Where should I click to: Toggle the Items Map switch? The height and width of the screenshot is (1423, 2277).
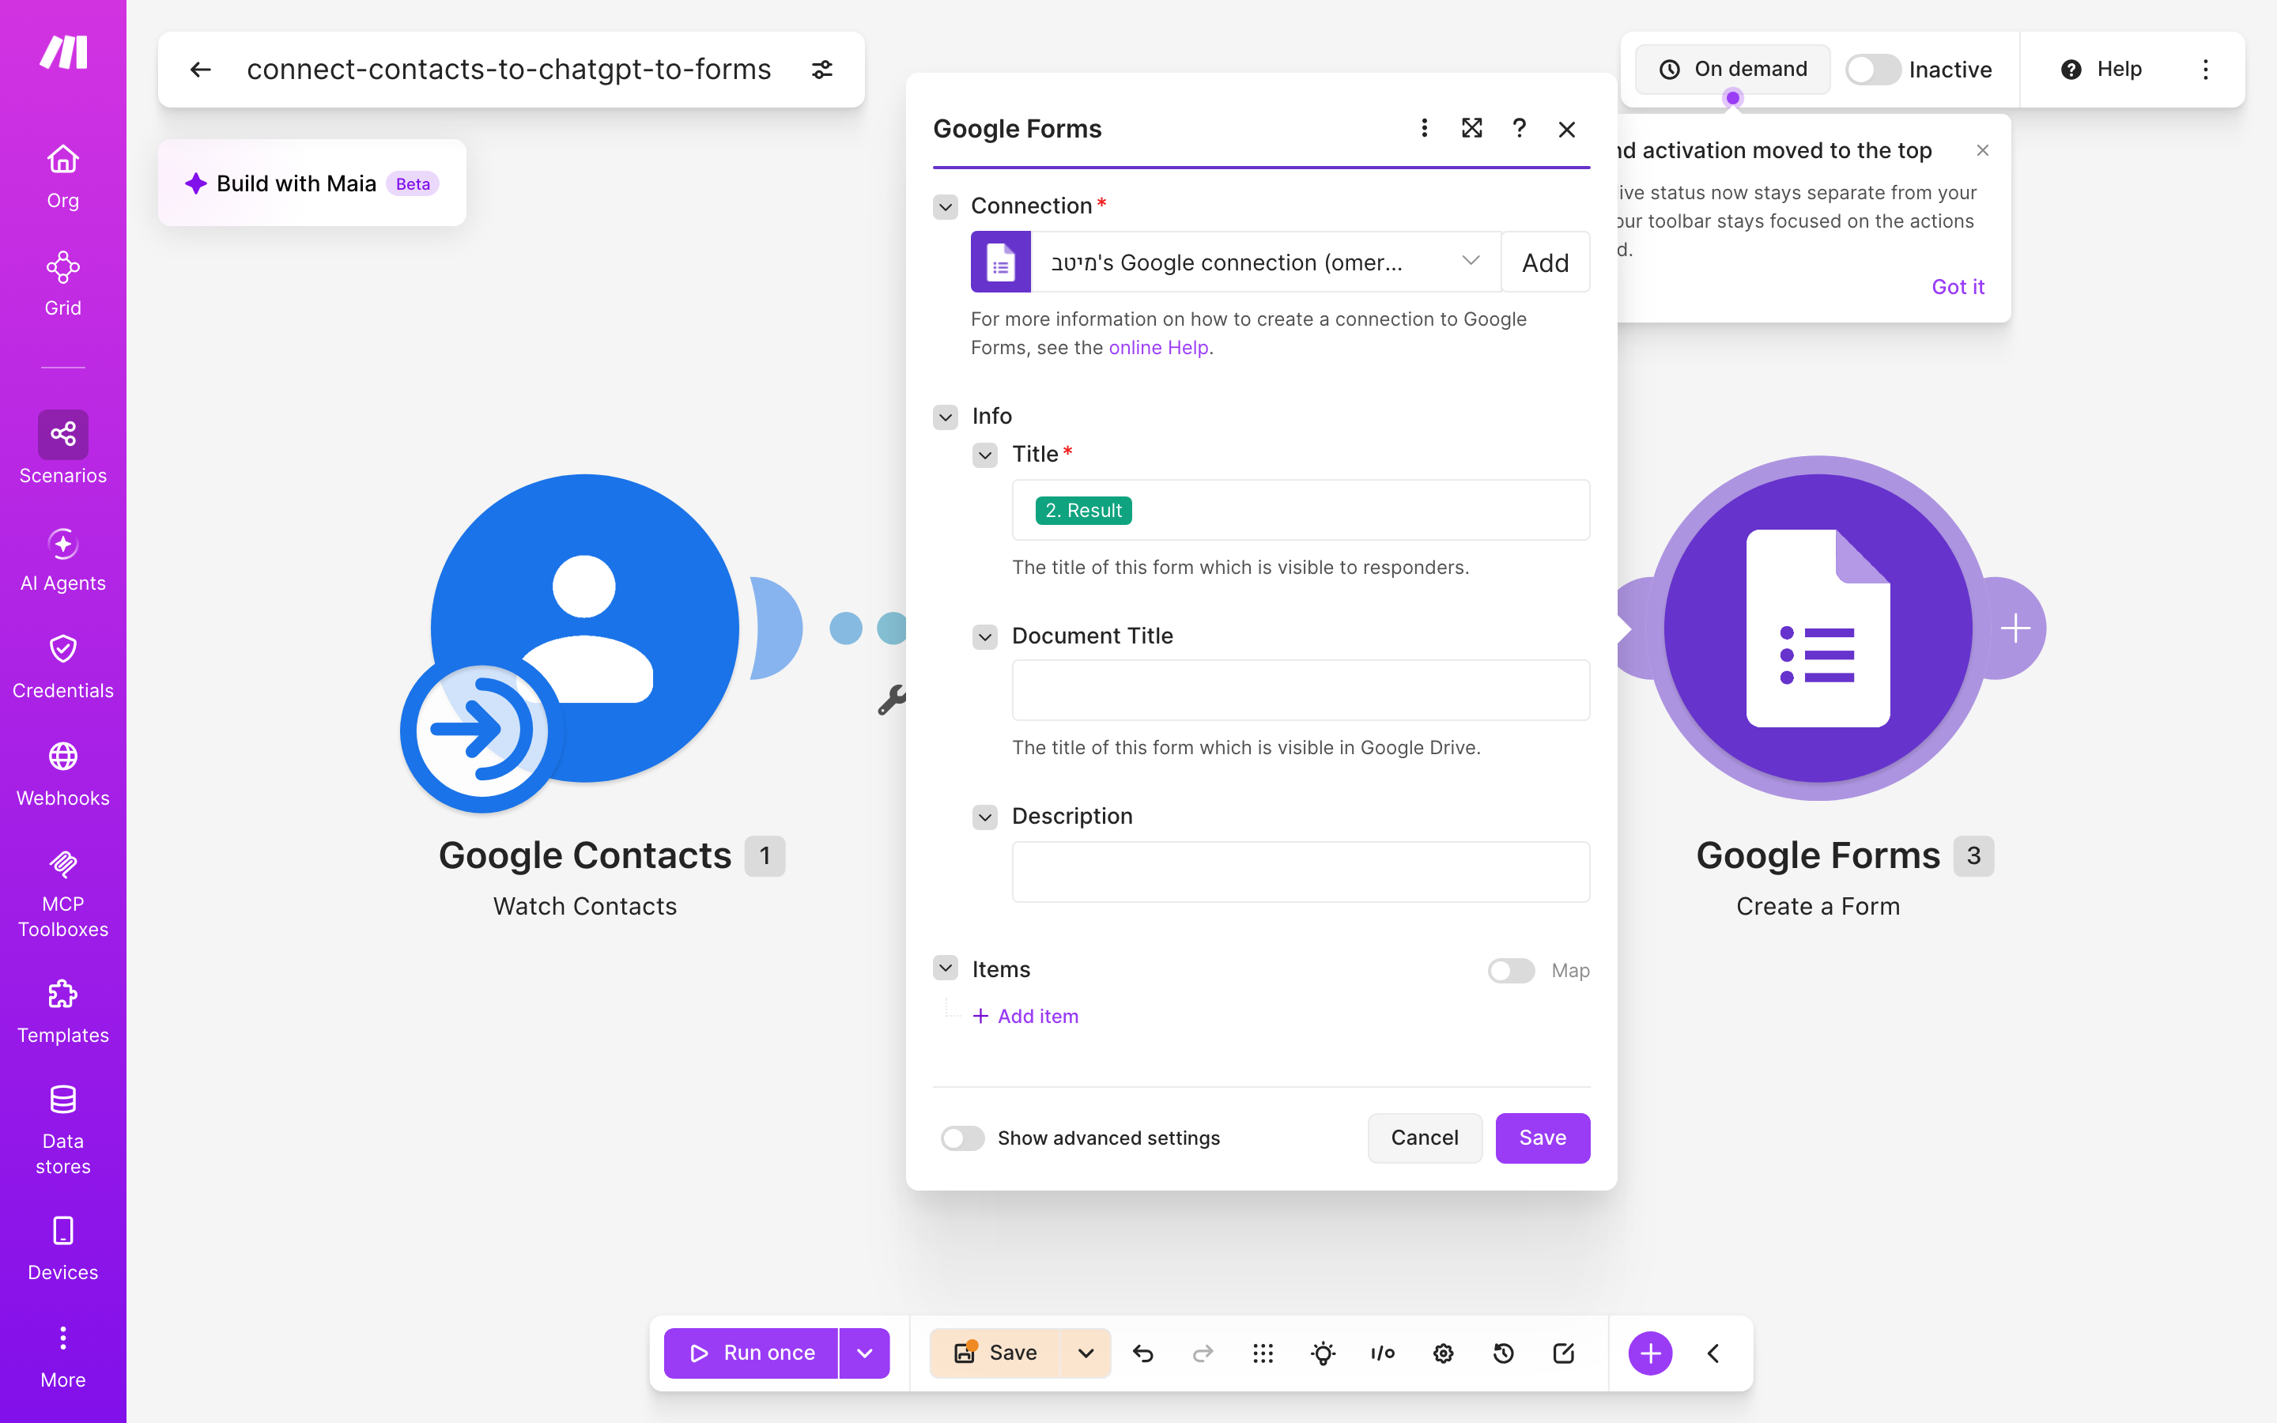[1511, 970]
